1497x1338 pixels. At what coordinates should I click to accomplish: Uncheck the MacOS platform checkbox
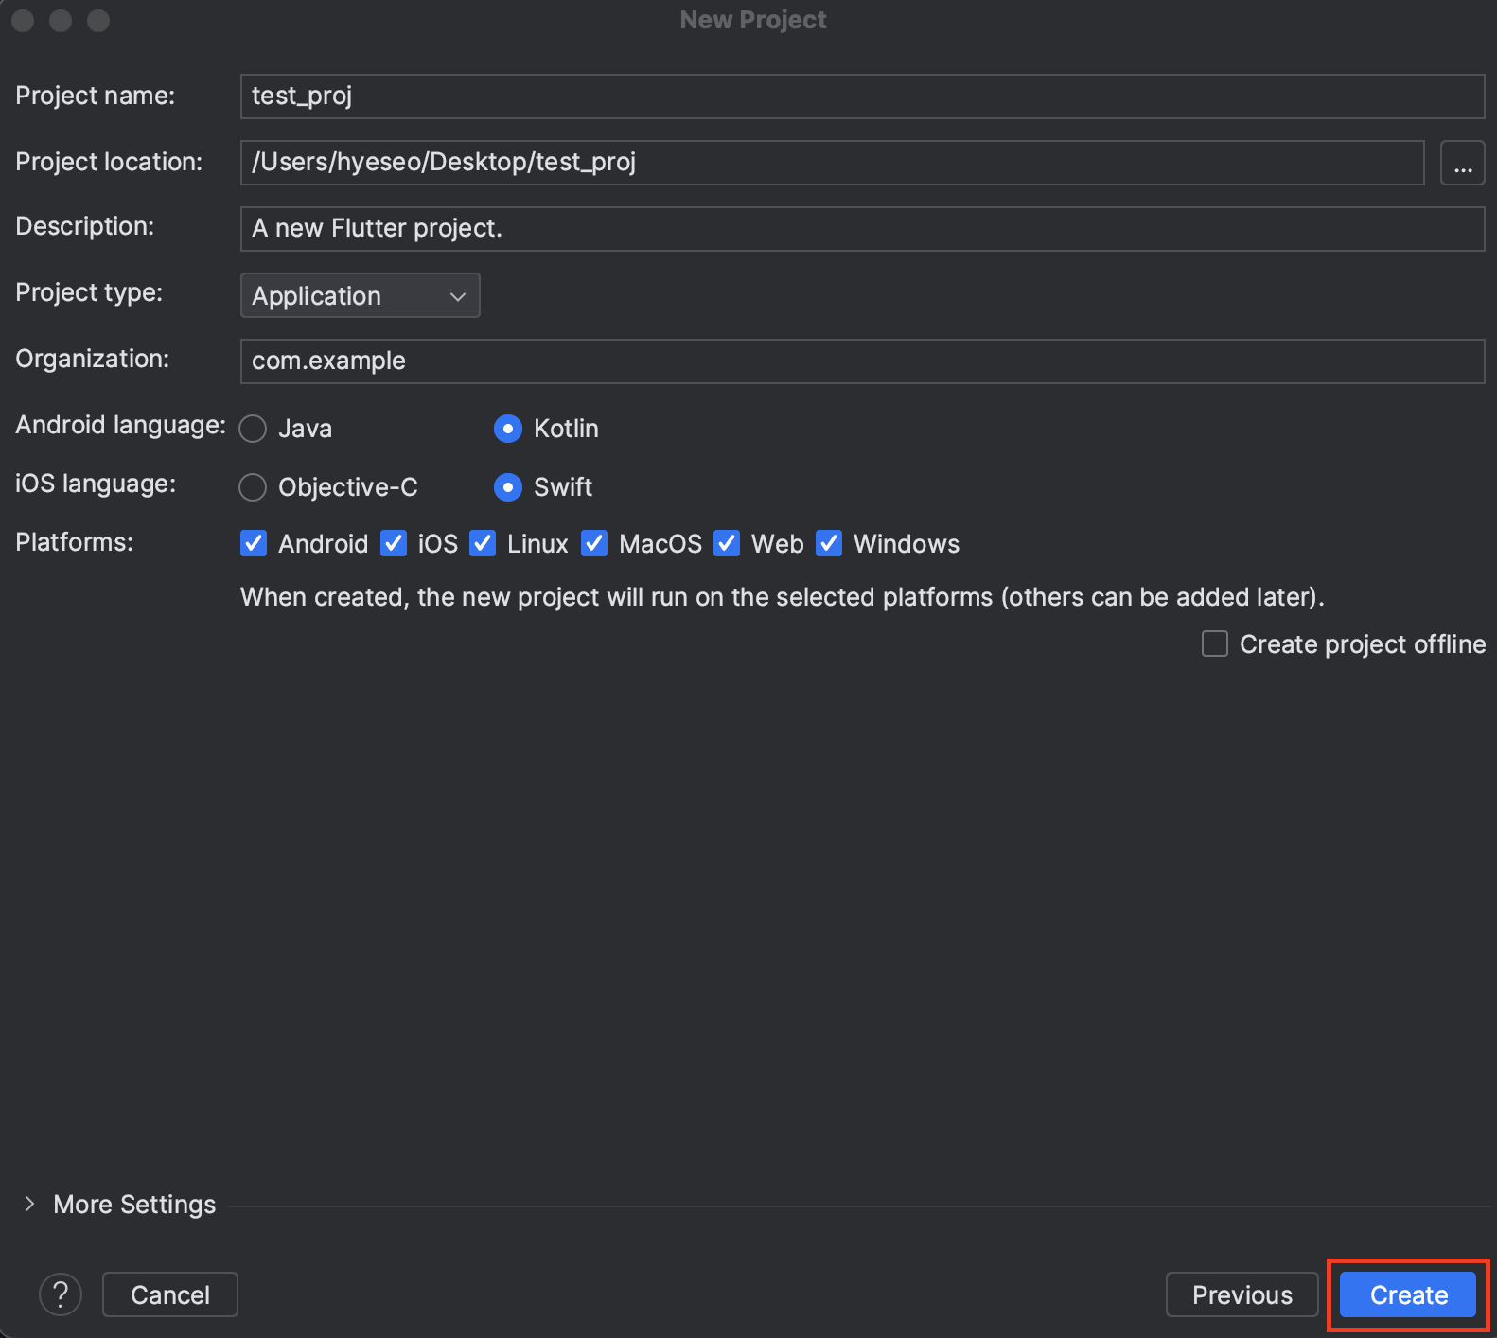pos(594,543)
